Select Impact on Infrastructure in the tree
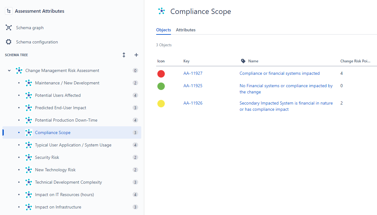 click(x=58, y=207)
